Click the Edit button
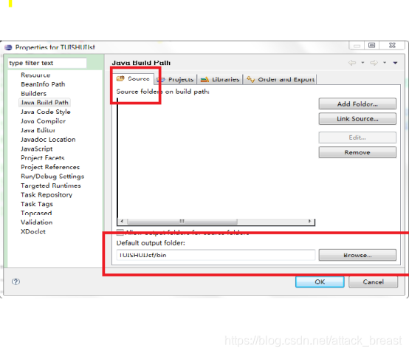 (x=357, y=137)
